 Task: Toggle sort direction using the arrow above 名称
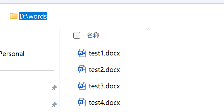click(x=148, y=29)
